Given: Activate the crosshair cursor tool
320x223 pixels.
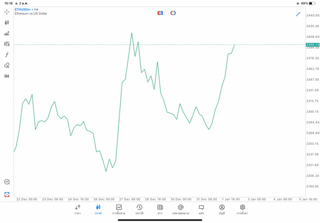Looking at the screenshot, I should (7, 11).
